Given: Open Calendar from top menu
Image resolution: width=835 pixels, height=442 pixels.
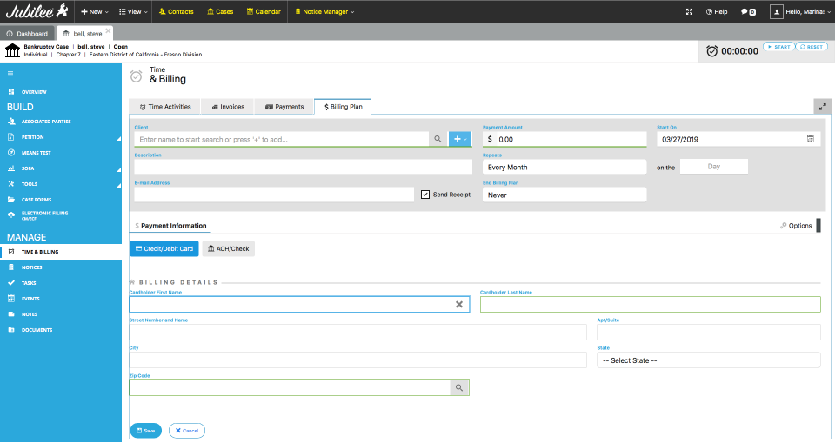Looking at the screenshot, I should (264, 11).
